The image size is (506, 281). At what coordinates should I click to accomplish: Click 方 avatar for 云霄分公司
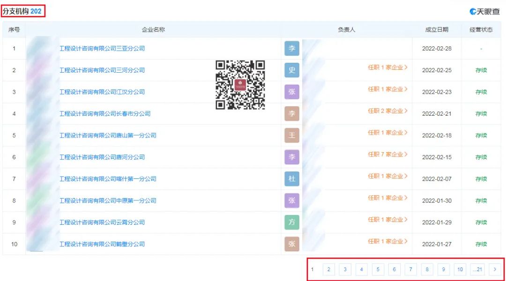291,222
